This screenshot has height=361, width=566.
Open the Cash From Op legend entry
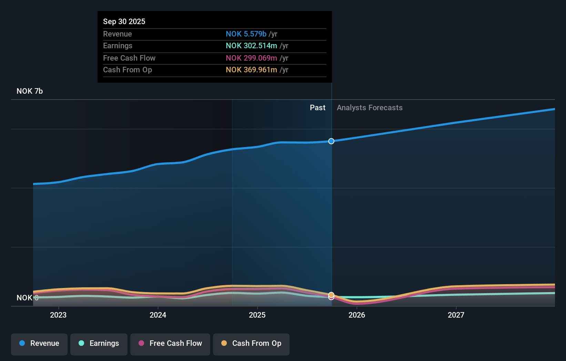[251, 344]
